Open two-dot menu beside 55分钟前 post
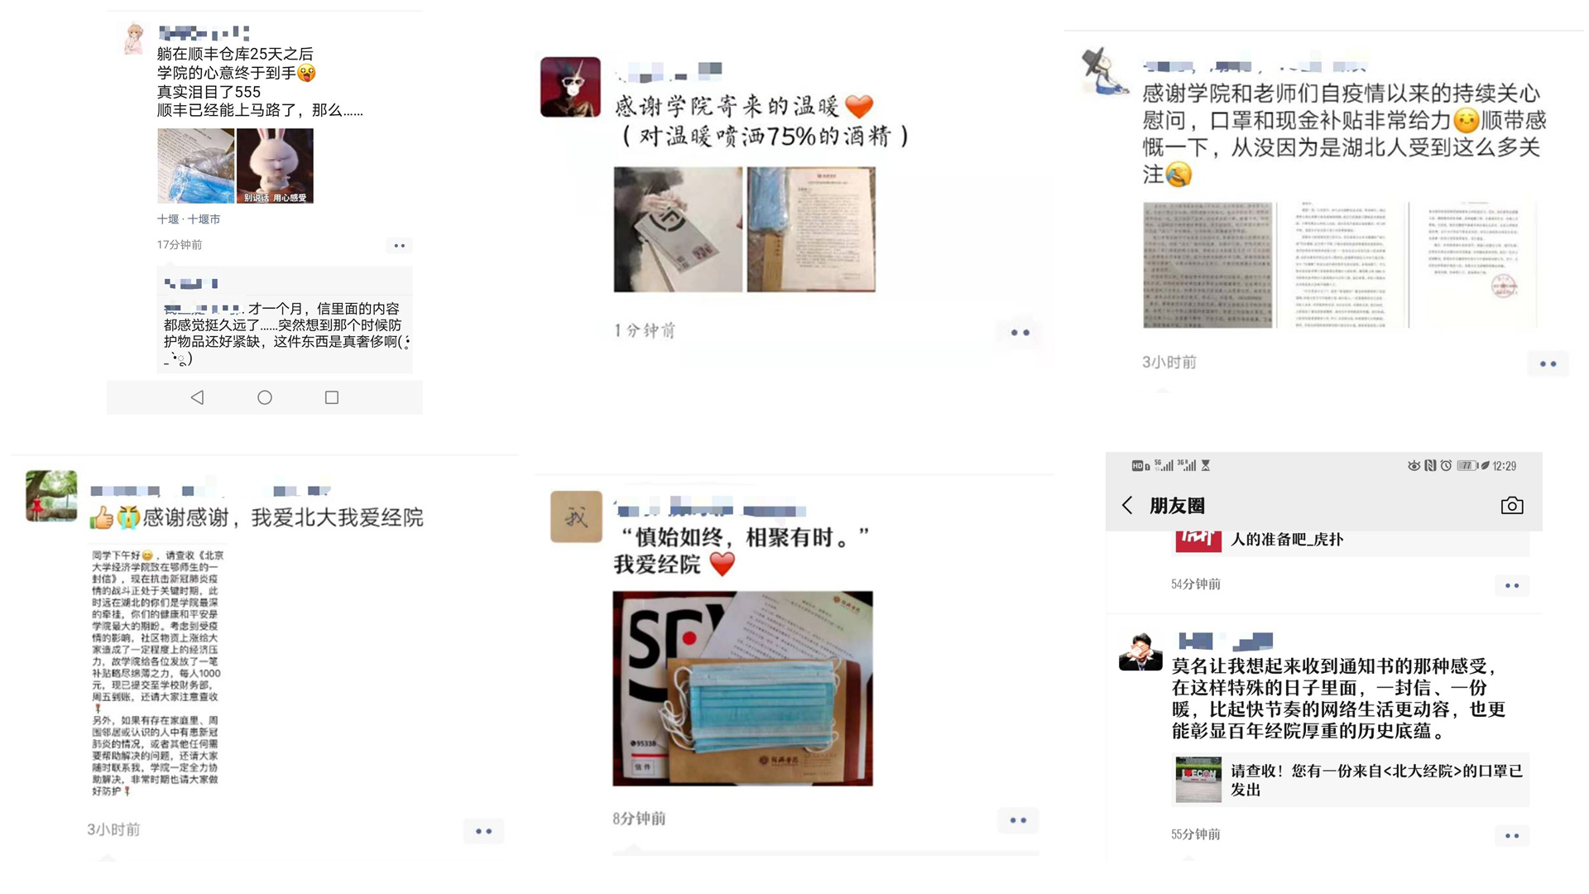The image size is (1589, 894). point(1512,836)
